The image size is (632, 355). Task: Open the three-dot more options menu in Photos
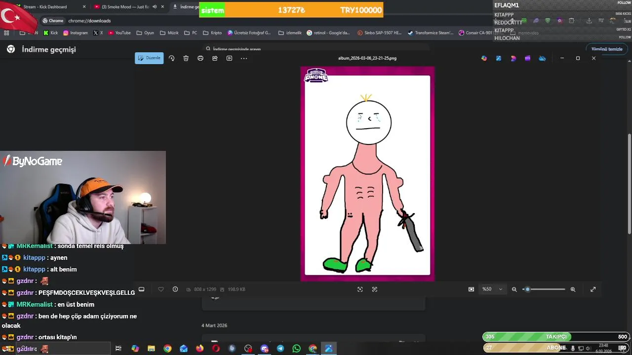(x=244, y=58)
